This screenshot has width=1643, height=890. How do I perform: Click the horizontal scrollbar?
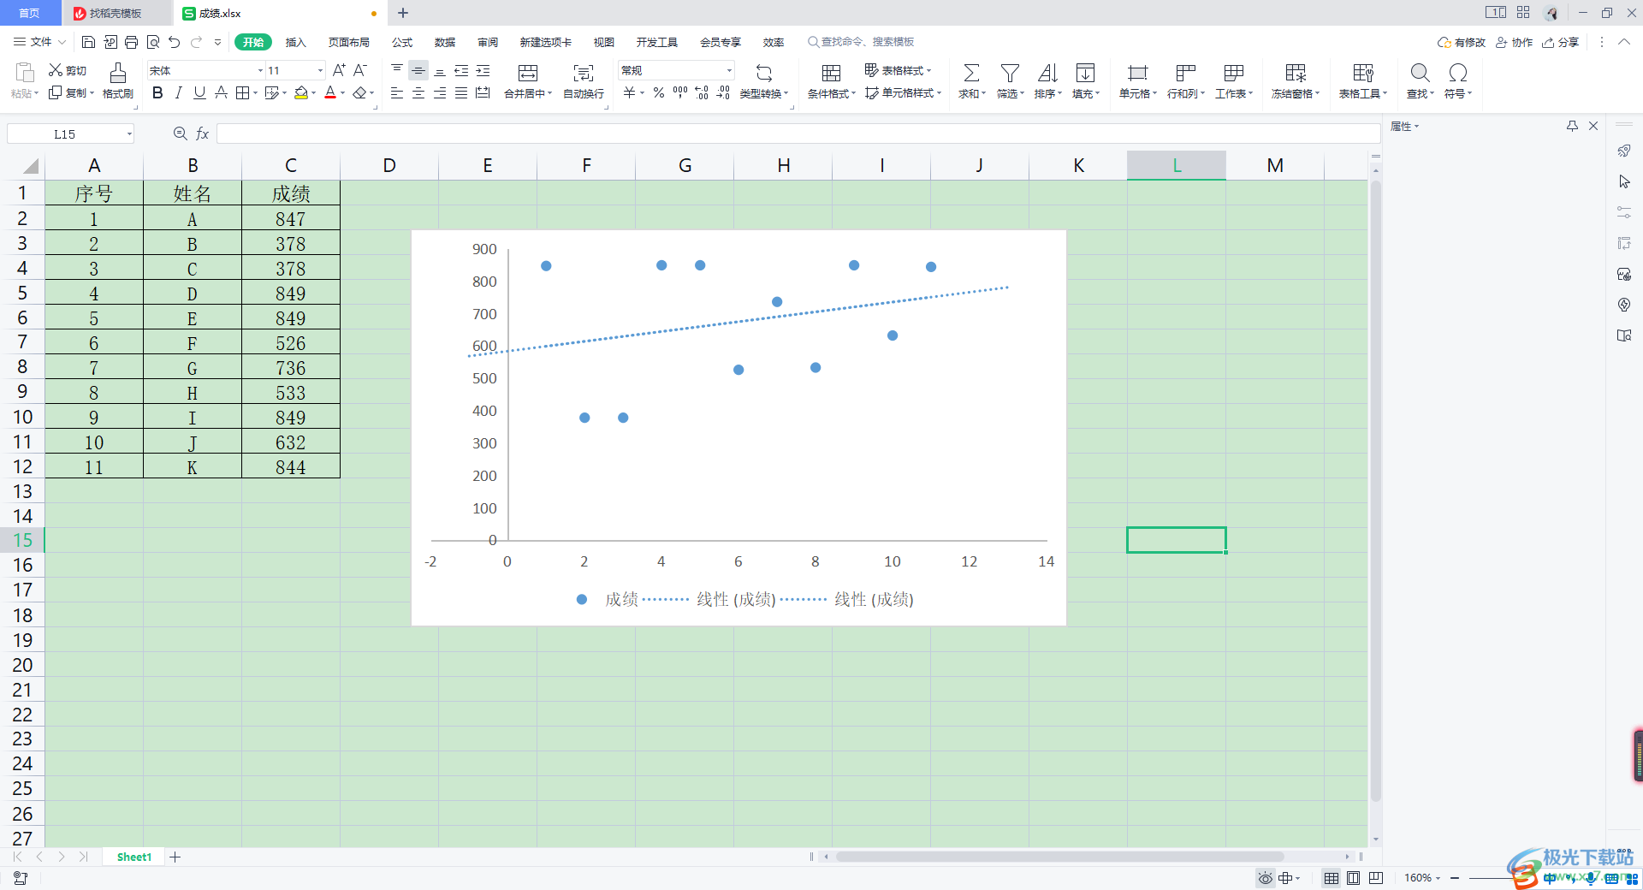(x=1059, y=857)
